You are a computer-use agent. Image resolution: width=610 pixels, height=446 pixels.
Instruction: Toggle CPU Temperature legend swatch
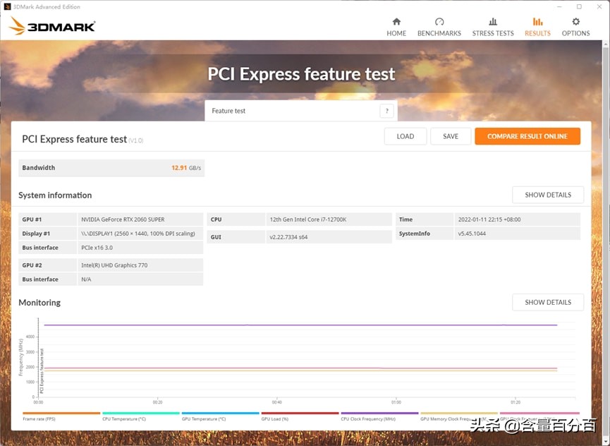pos(141,414)
